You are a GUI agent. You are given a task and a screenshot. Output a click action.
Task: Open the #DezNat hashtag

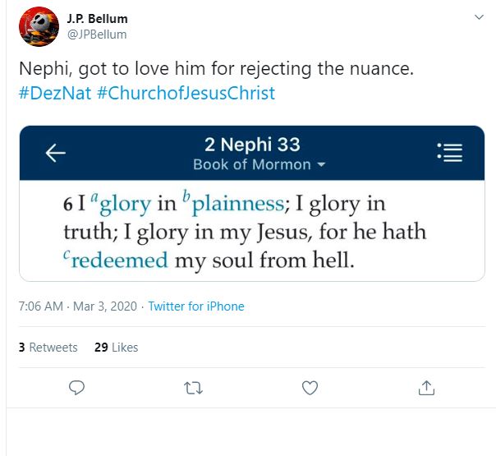(53, 94)
